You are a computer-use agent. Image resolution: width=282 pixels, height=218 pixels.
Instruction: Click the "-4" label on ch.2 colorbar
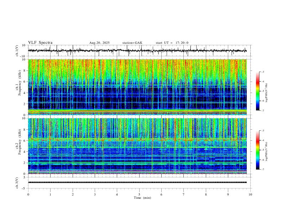coord(262,140)
